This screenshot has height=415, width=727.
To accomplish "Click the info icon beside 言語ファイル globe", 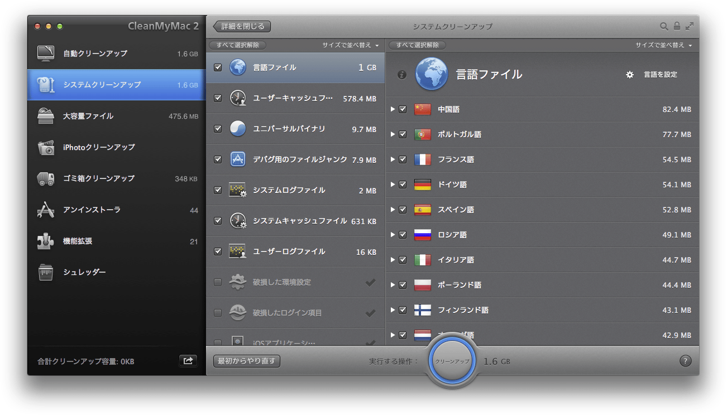I will [x=401, y=74].
